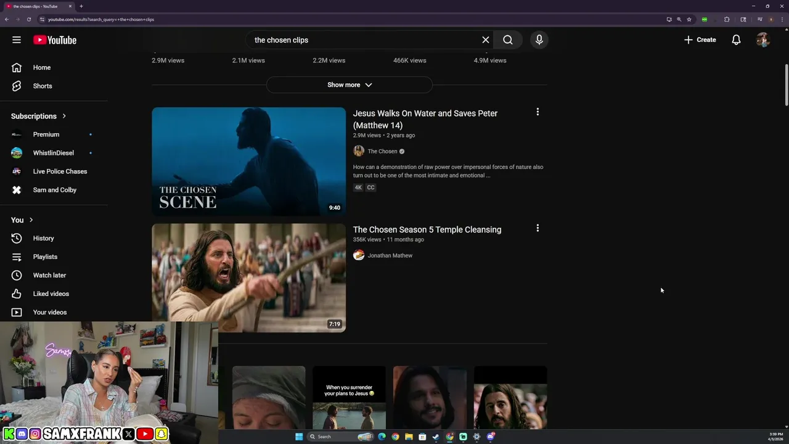The width and height of the screenshot is (789, 444).
Task: Open the browser zoom magnifier icon
Action: tap(679, 19)
